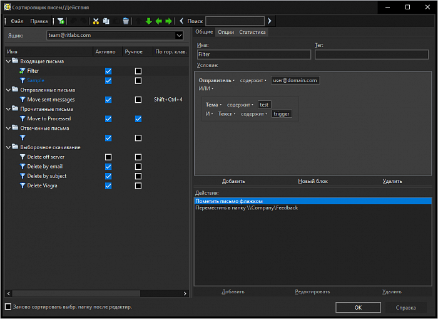Click the scissors cut icon
Screen dimensions: 438x319
tap(96, 21)
